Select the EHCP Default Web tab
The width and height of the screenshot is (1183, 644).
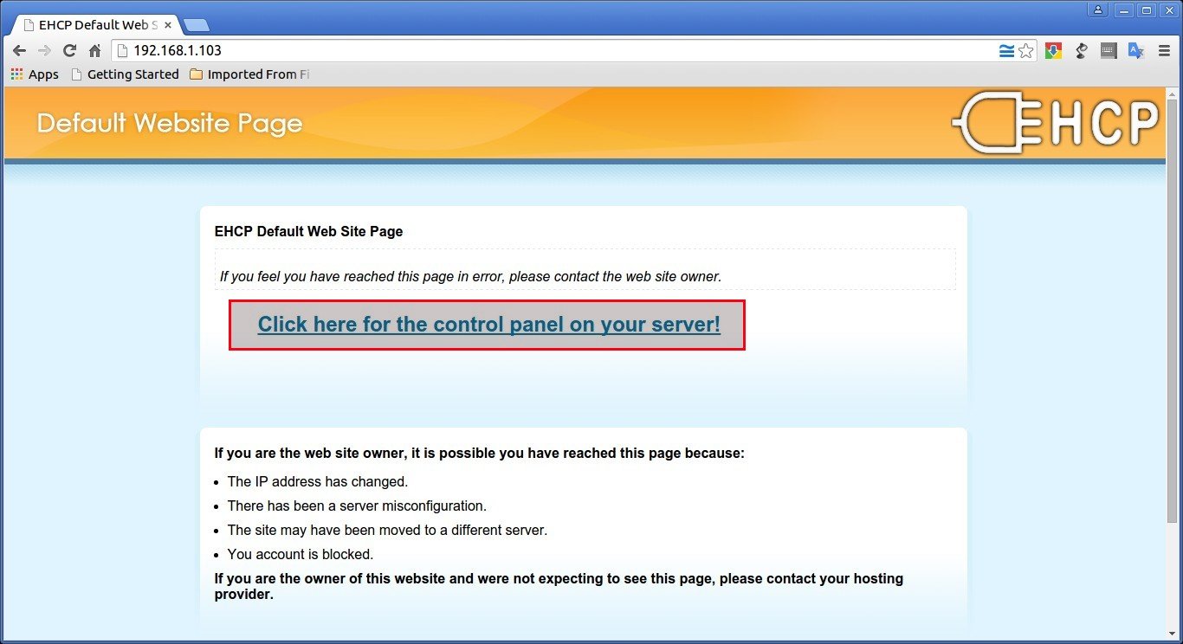click(93, 25)
